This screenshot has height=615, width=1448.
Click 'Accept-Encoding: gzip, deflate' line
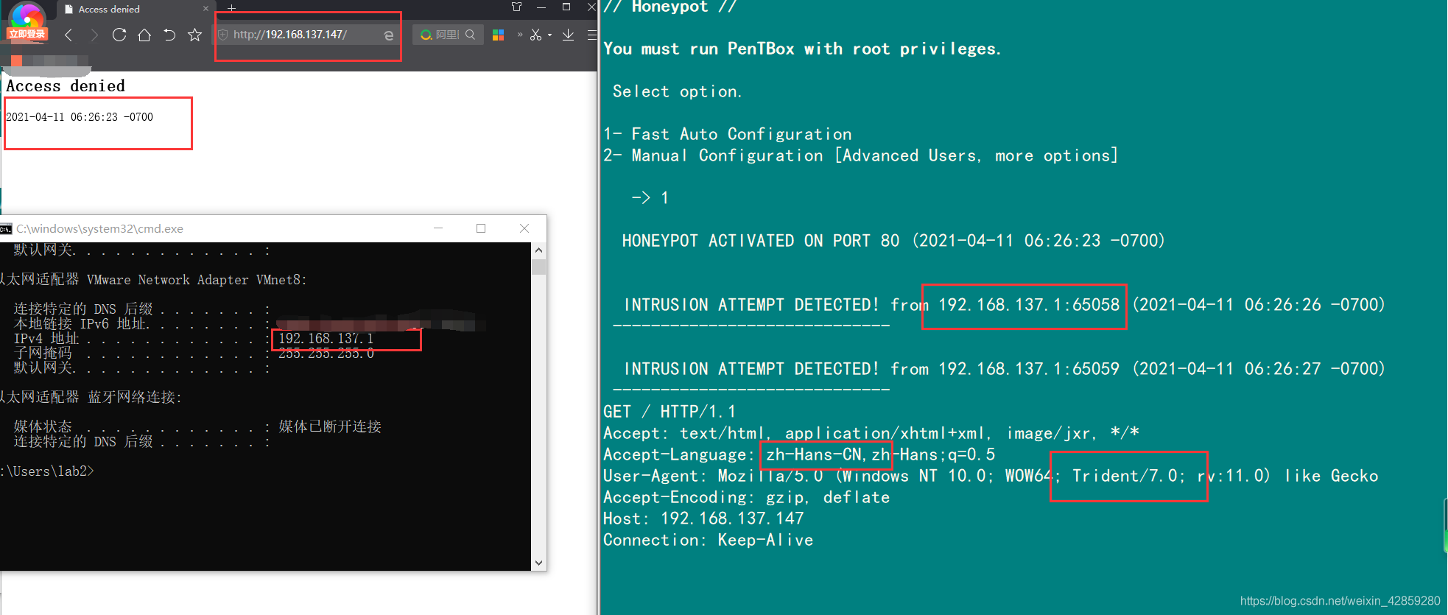click(746, 497)
